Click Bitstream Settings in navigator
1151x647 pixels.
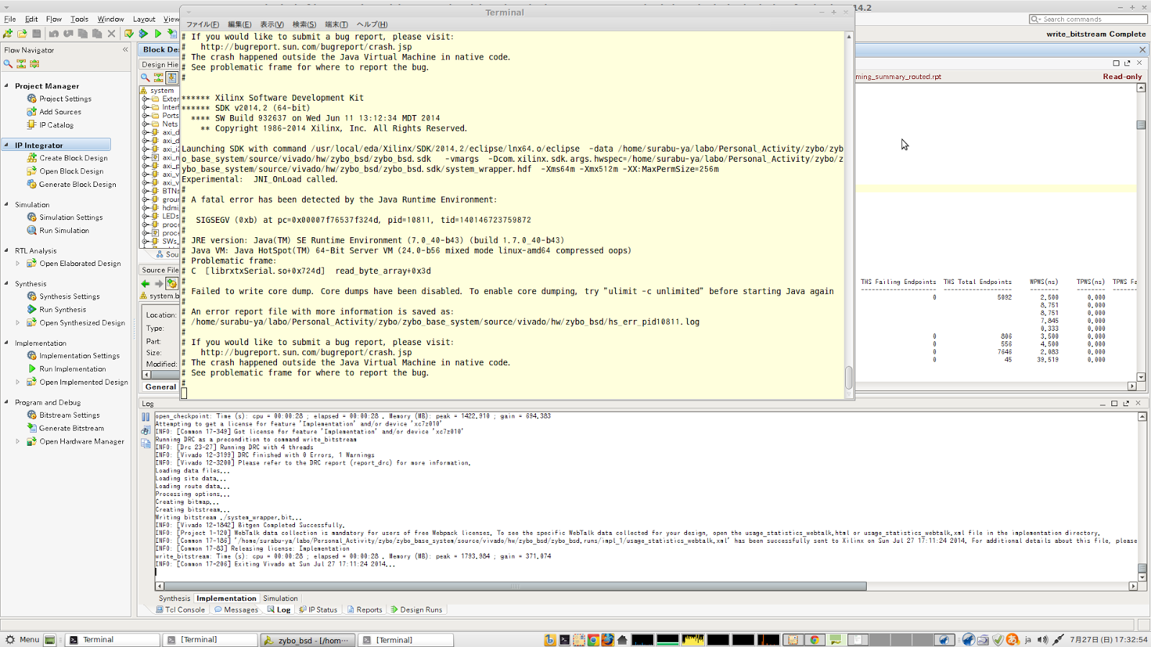tap(70, 415)
